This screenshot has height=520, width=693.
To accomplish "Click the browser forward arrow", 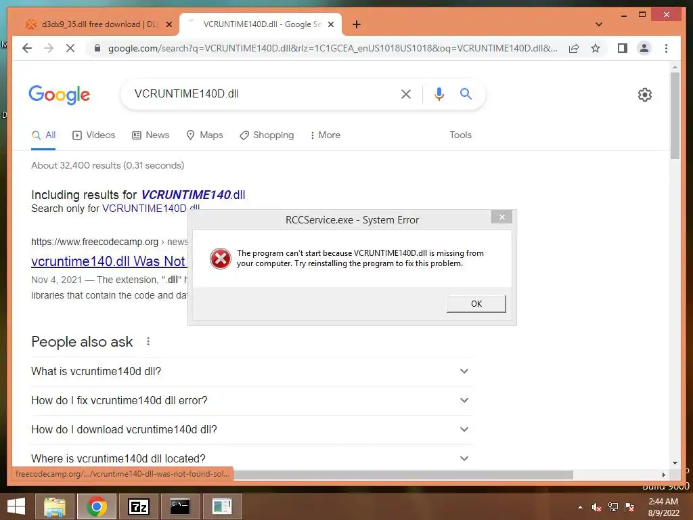I will 49,48.
